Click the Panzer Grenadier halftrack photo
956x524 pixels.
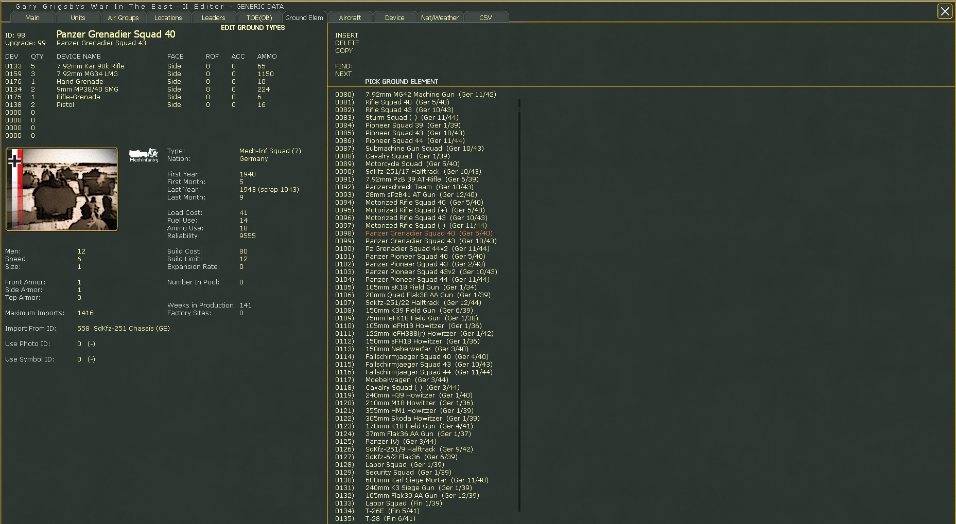62,189
